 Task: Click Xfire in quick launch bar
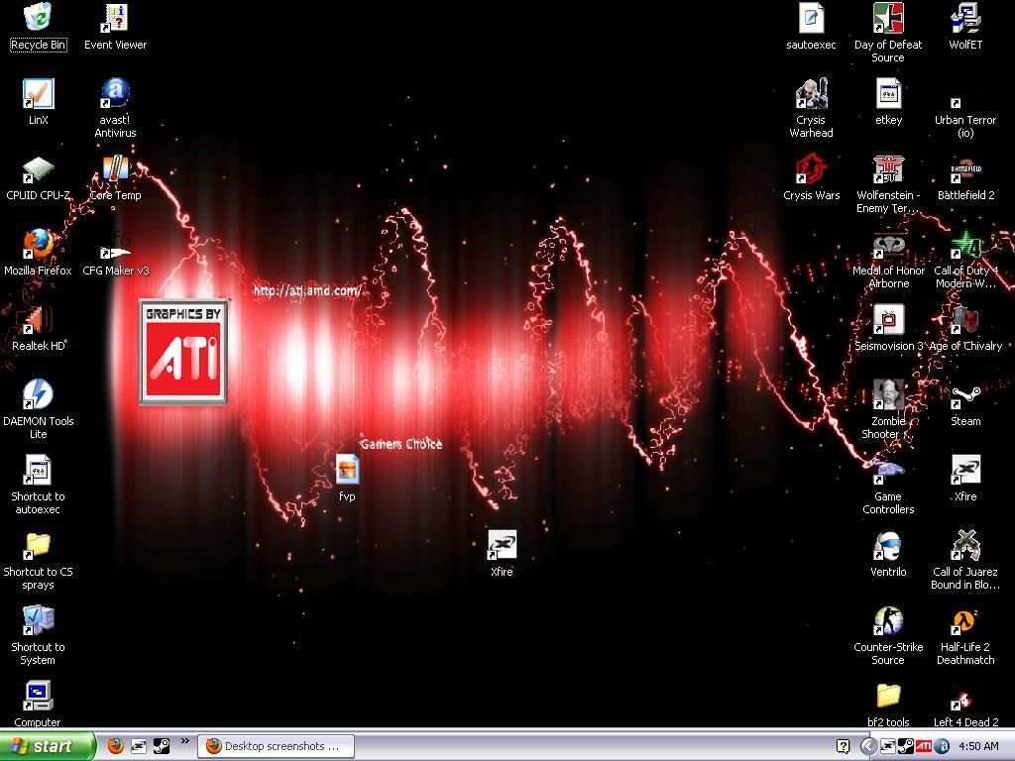pos(139,746)
